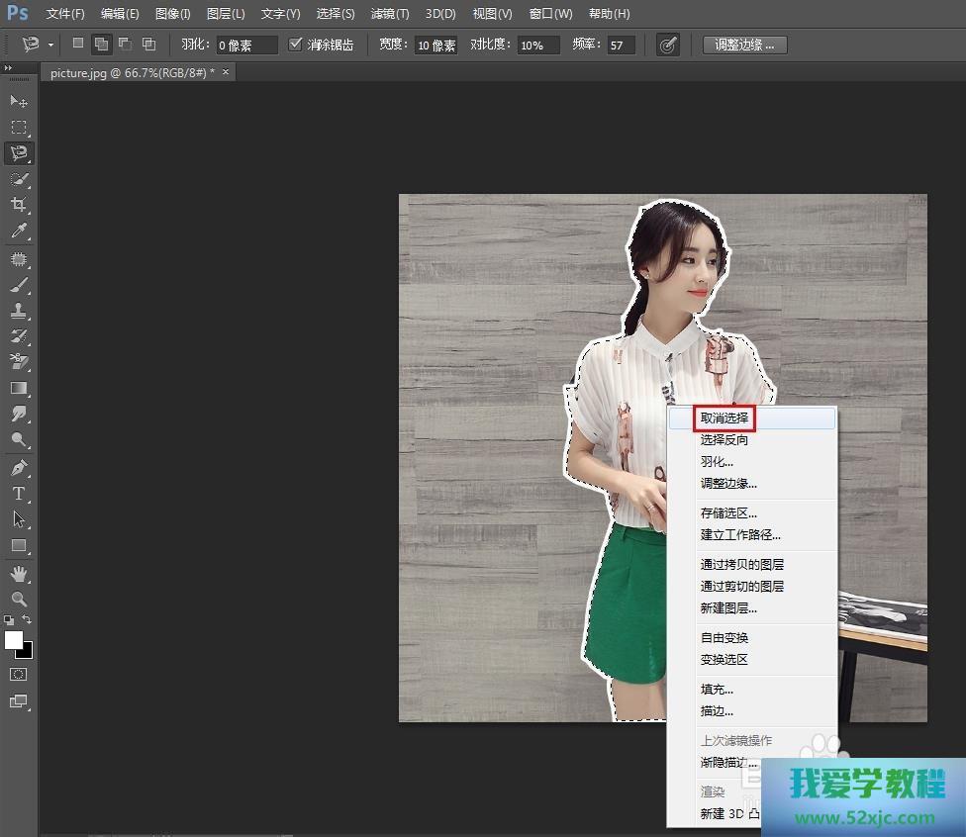Select the Eyedropper tool
The width and height of the screenshot is (966, 837).
(x=18, y=232)
